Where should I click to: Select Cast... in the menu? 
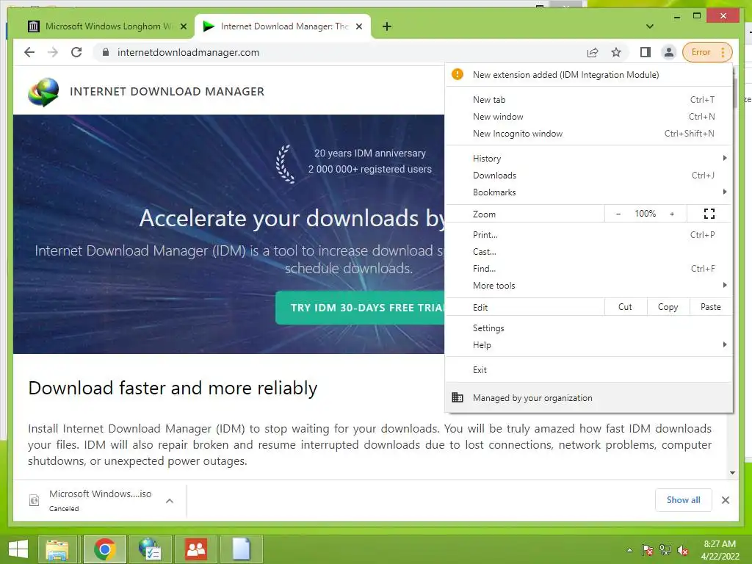point(588,252)
